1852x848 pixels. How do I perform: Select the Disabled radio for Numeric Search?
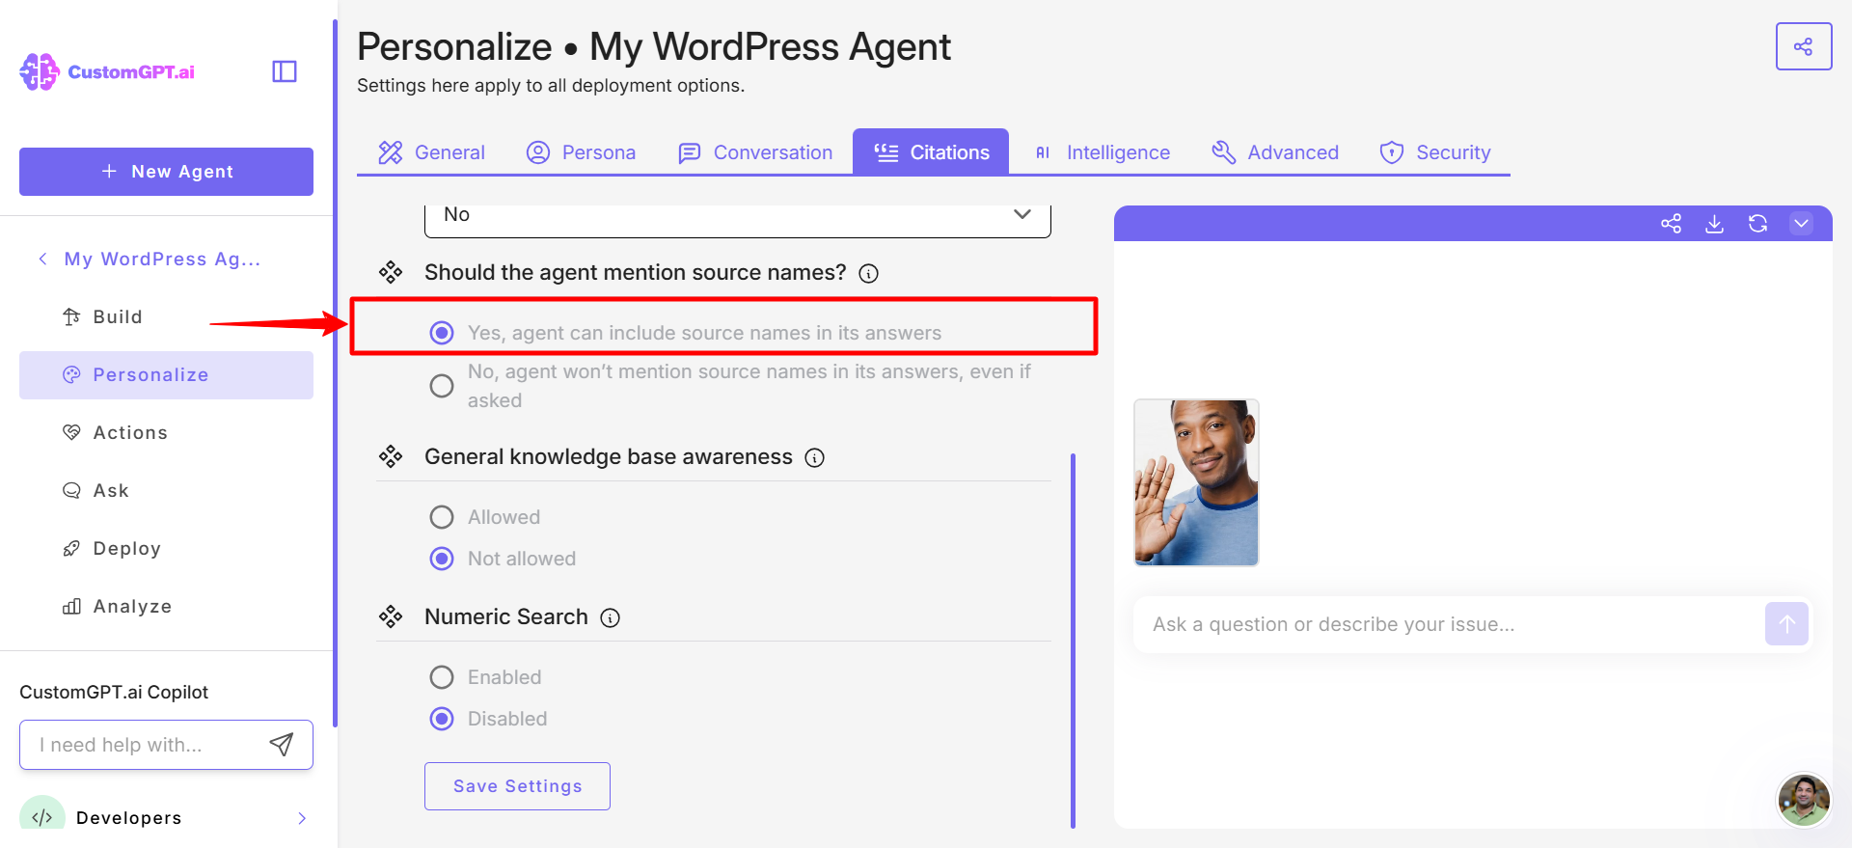442,719
